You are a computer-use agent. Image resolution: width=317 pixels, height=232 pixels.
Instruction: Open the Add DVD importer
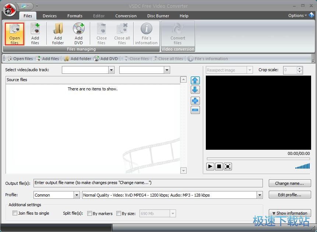(78, 34)
